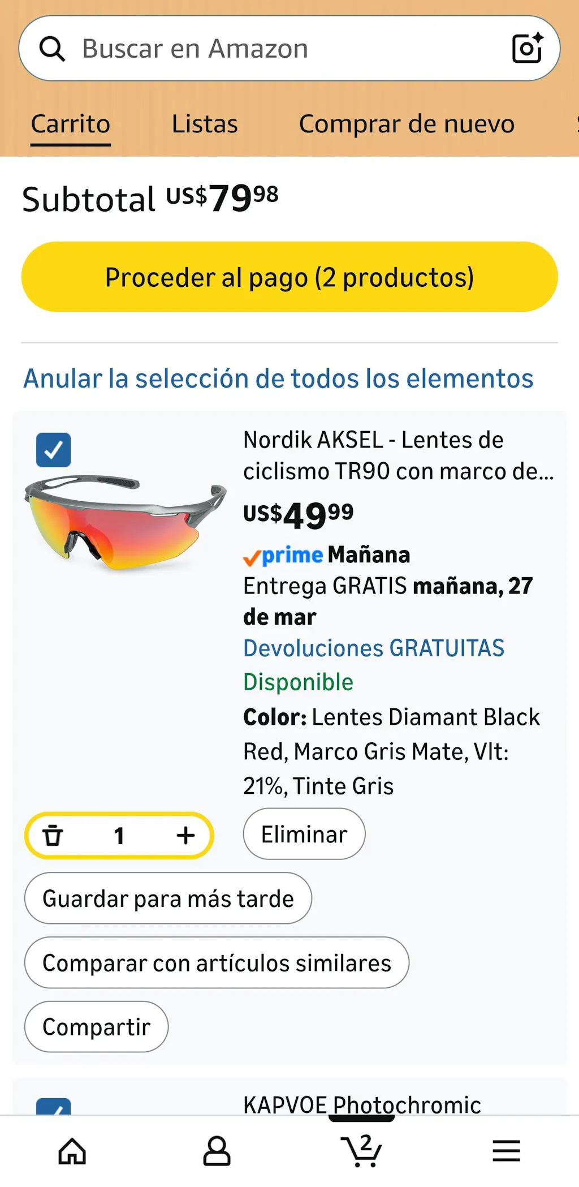This screenshot has width=579, height=1187.
Task: Uncheck the Nordik AKSEL item checkbox
Action: coord(54,450)
